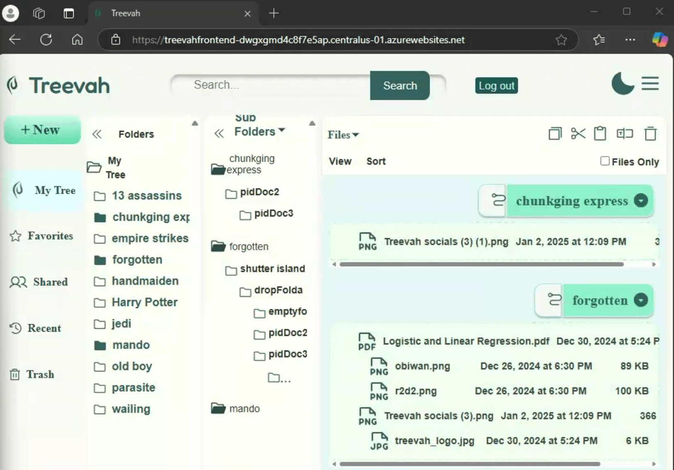Click the clipboard paste icon
674x470 pixels.
coord(600,134)
